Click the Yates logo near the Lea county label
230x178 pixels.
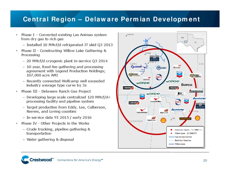point(195,75)
